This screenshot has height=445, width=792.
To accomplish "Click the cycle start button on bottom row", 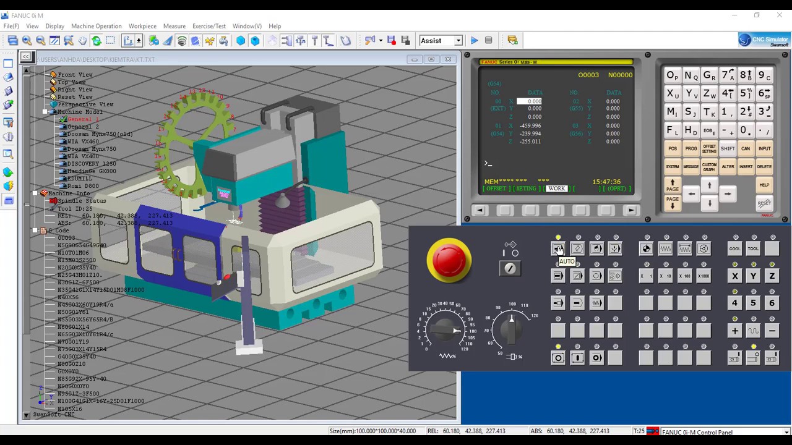I will 596,358.
